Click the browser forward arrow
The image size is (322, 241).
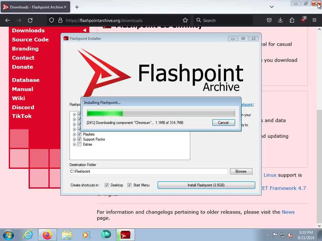[19, 20]
